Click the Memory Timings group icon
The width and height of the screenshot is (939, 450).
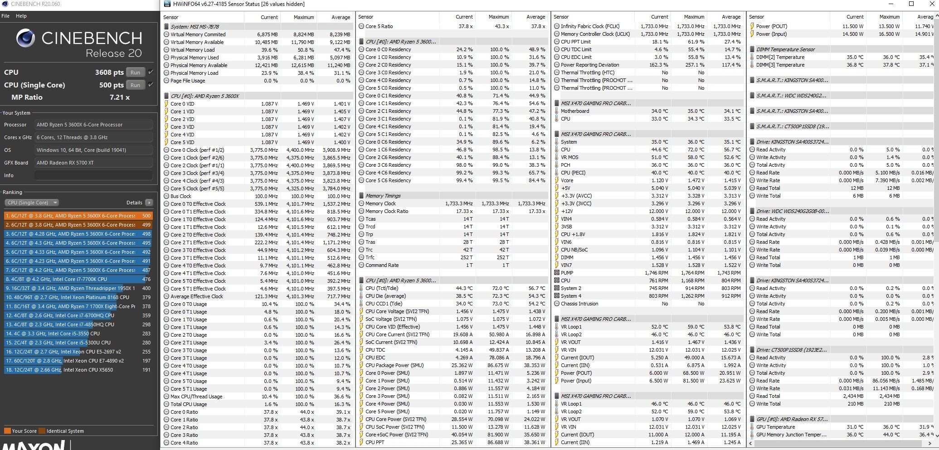point(361,196)
